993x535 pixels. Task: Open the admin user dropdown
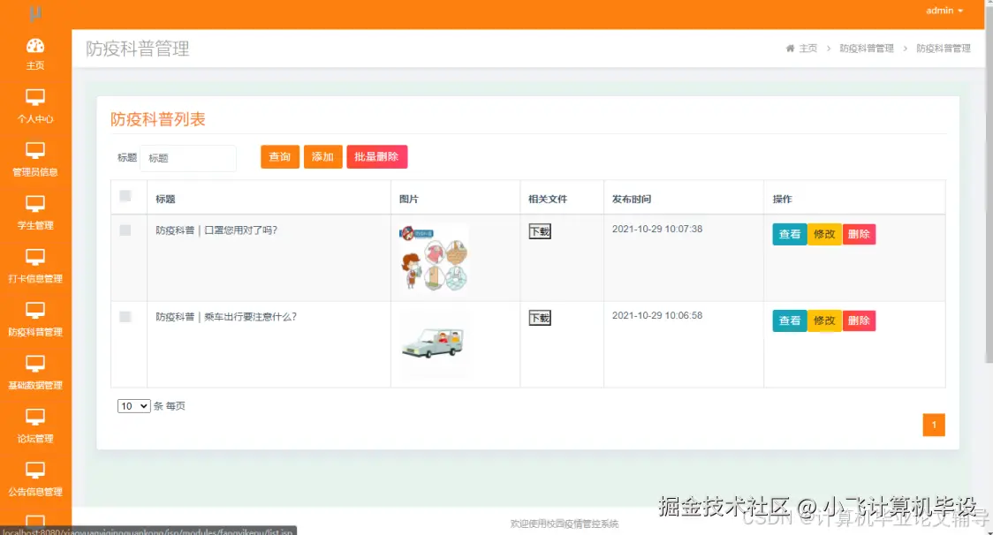point(944,11)
